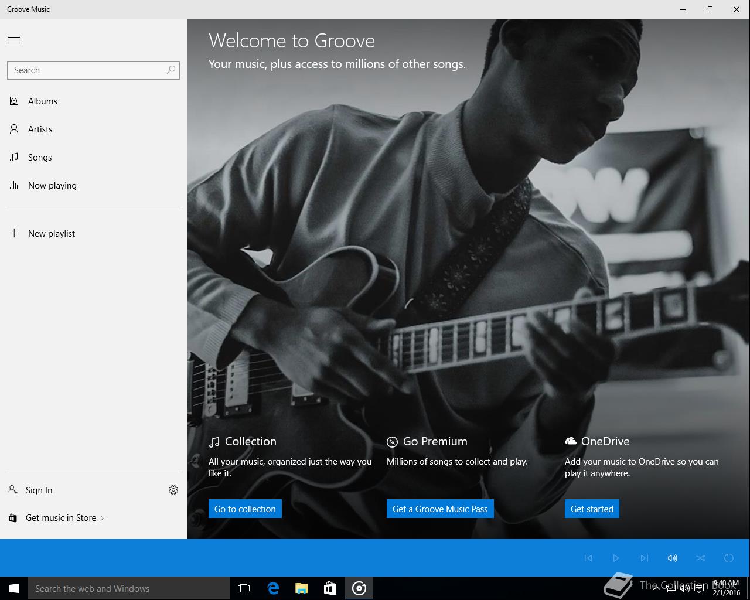750x600 pixels.
Task: Click the Now playing bars icon
Action: click(14, 185)
